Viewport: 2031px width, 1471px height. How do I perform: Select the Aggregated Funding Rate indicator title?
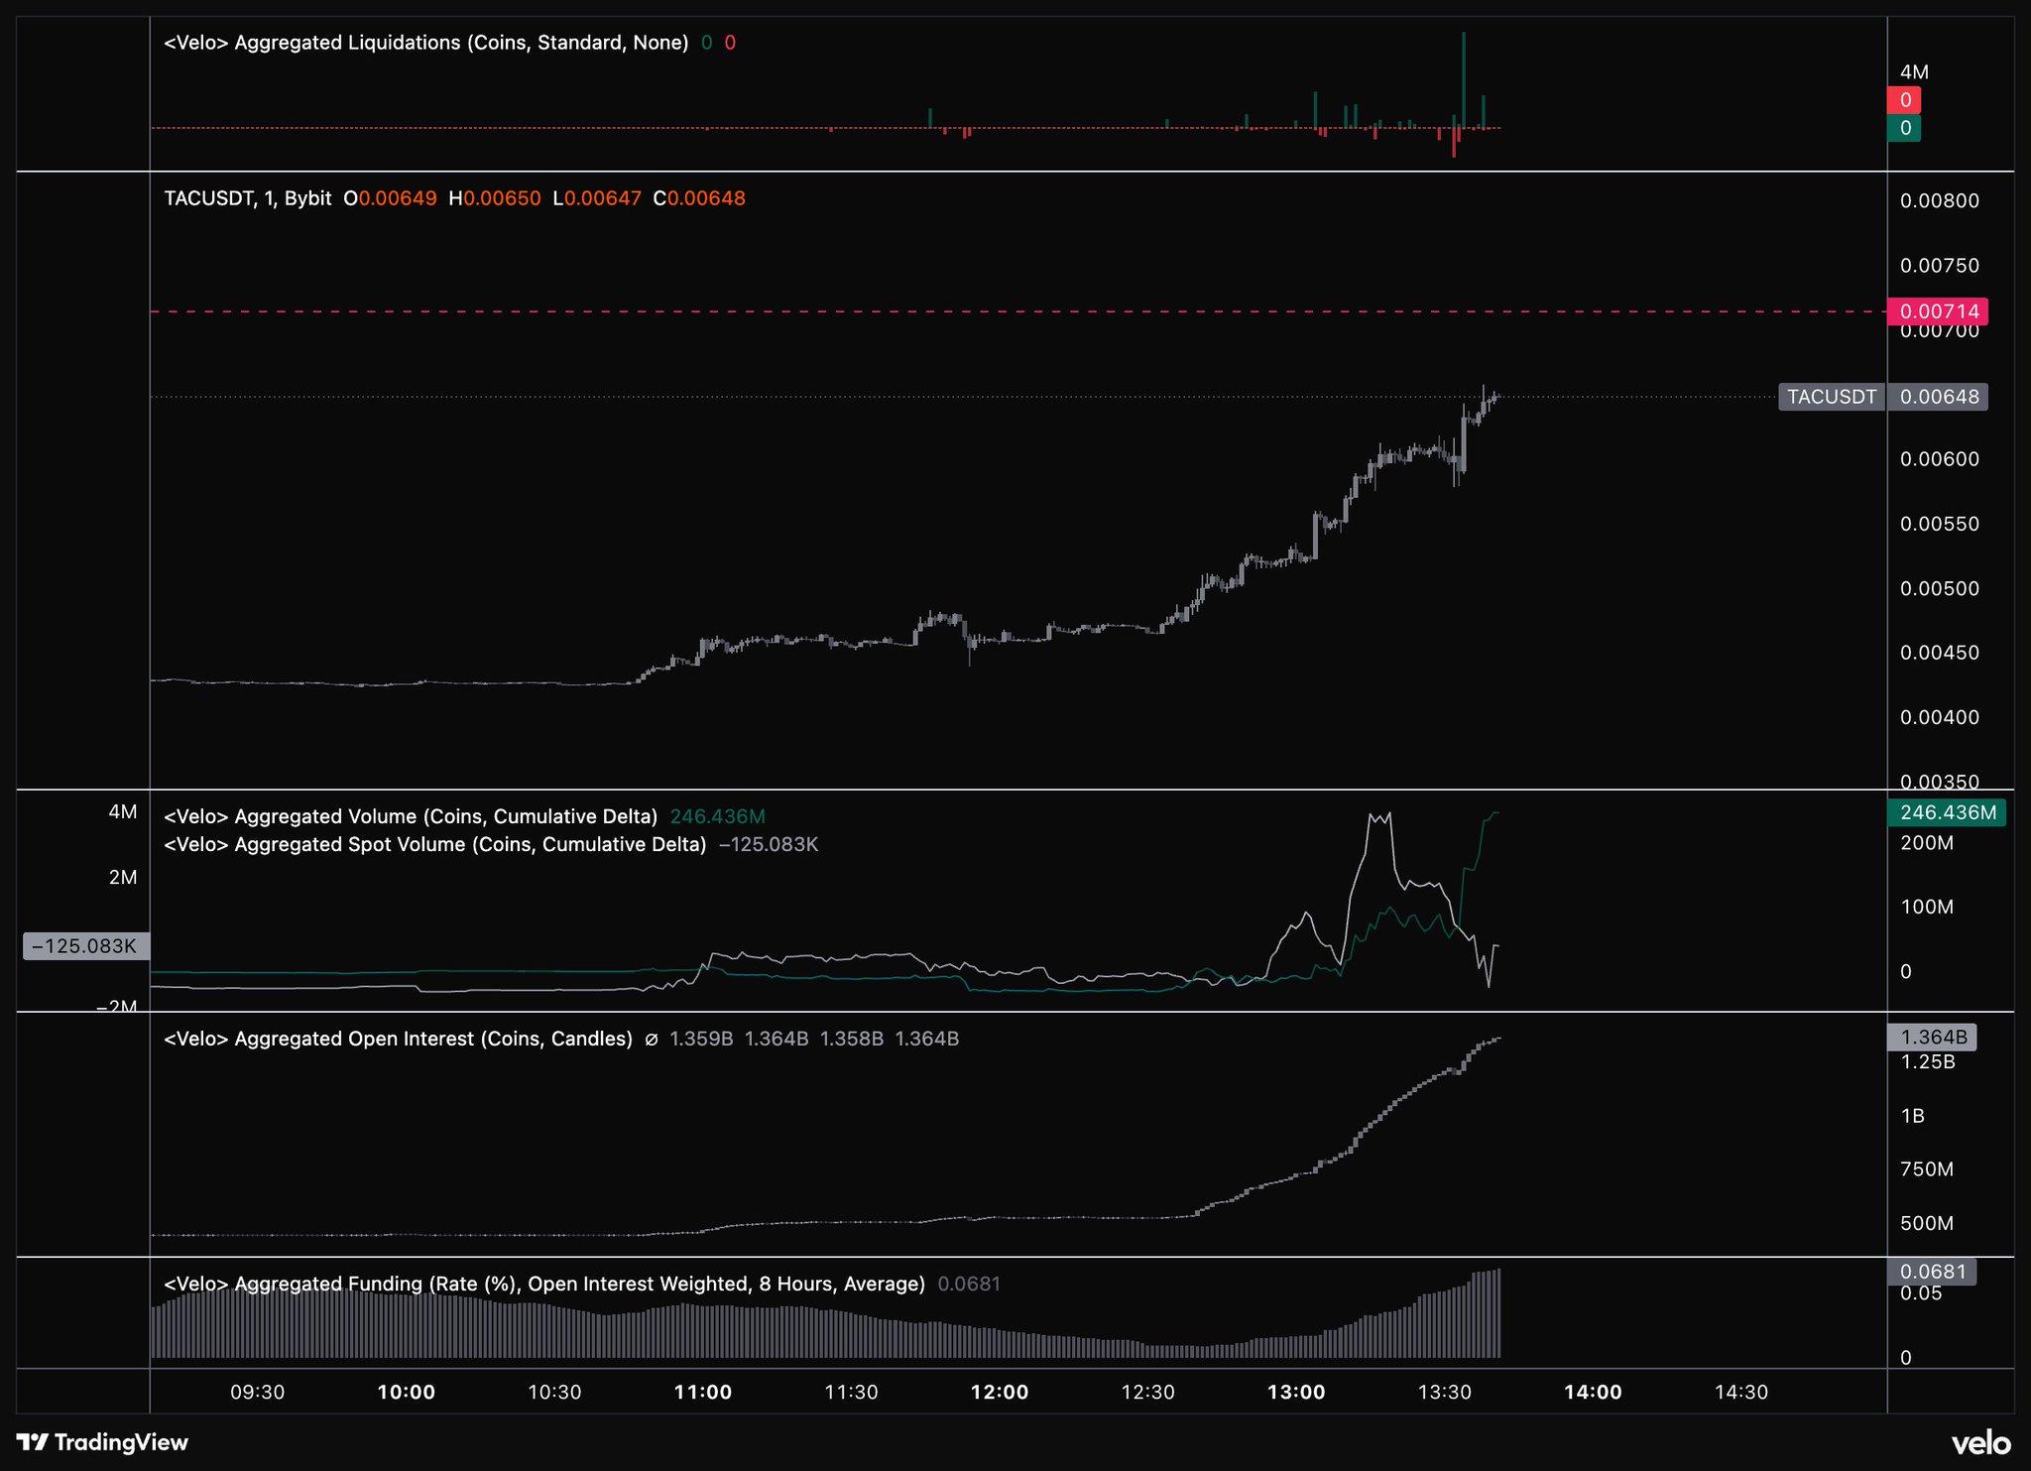click(543, 1284)
